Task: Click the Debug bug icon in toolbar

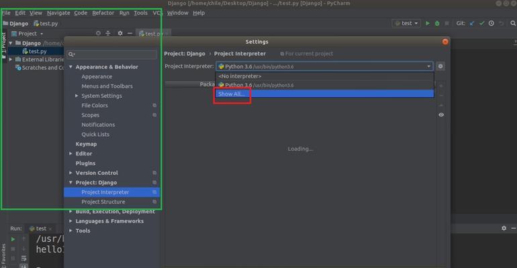Action: tap(437, 23)
